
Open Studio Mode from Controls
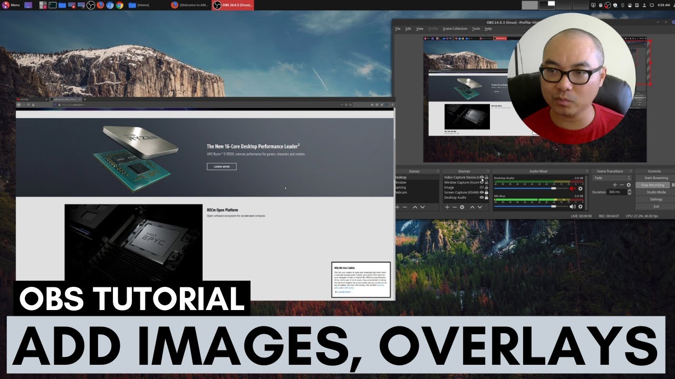click(654, 192)
